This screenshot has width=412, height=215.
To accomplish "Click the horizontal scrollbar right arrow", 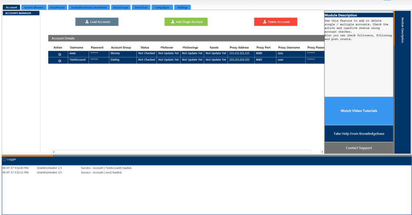I will (x=322, y=152).
